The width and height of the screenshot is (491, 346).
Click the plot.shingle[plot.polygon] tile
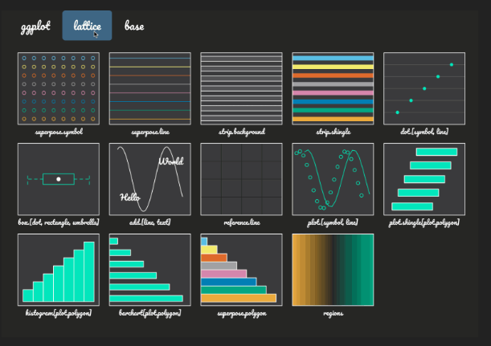click(424, 179)
